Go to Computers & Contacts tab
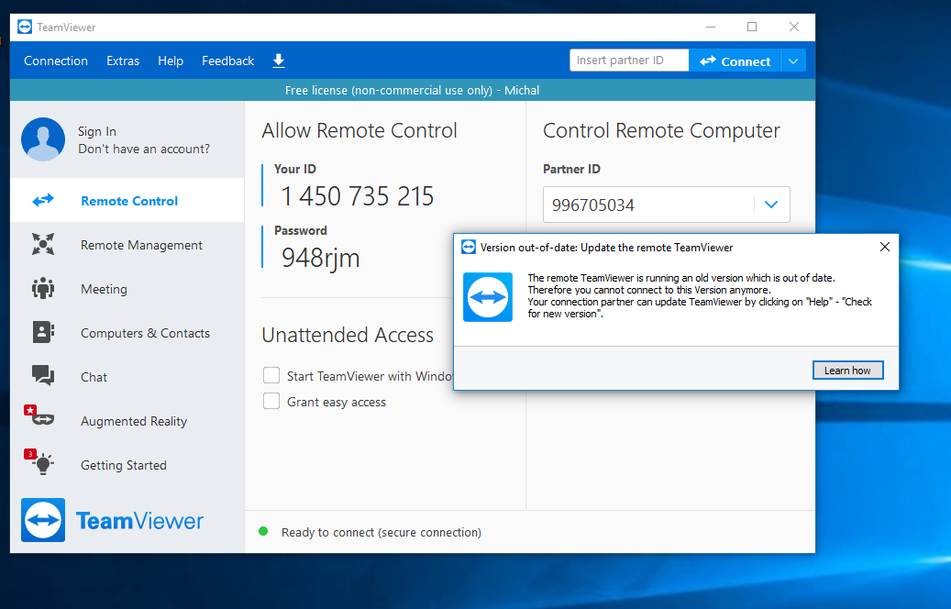 (x=127, y=332)
